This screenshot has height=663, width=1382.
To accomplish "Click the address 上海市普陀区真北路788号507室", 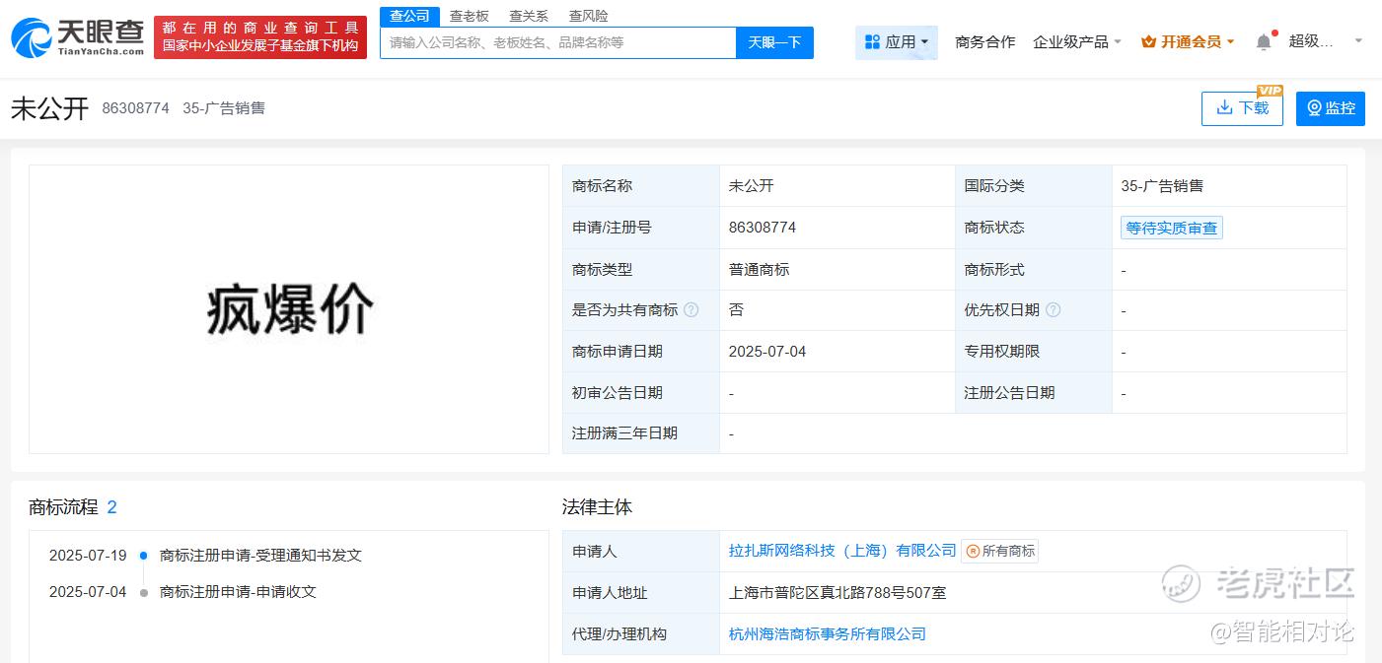I will pyautogui.click(x=837, y=592).
